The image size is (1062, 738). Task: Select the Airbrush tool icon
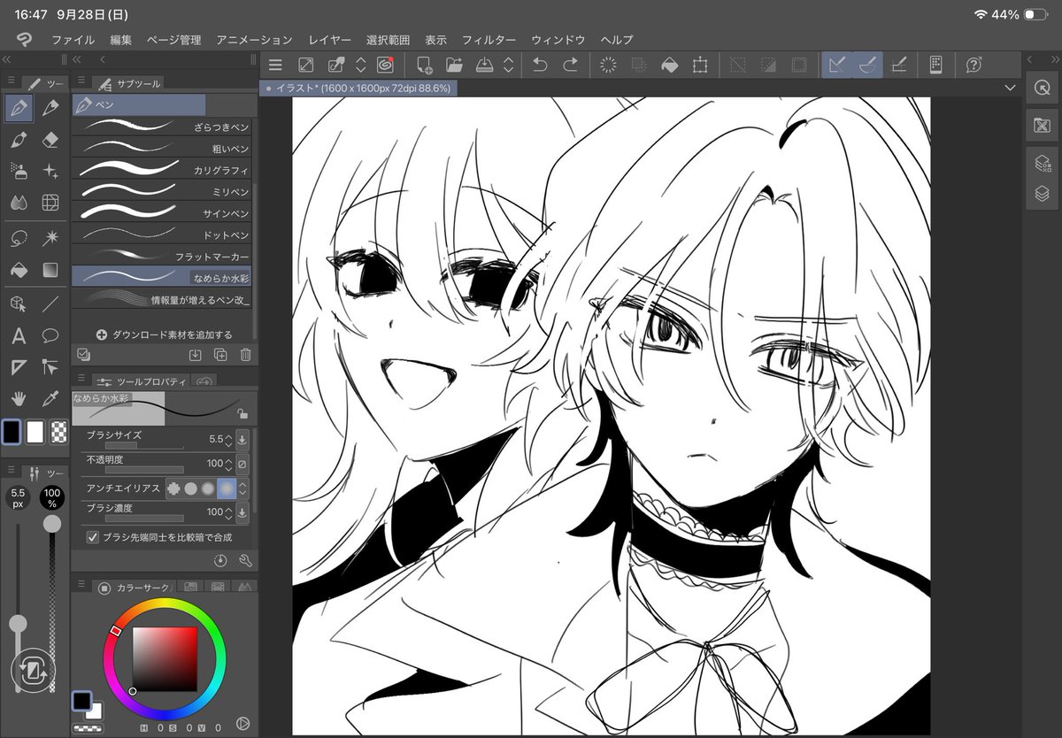click(19, 171)
